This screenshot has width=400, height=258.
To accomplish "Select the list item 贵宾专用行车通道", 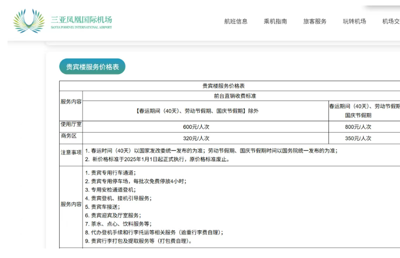I will tap(110, 173).
